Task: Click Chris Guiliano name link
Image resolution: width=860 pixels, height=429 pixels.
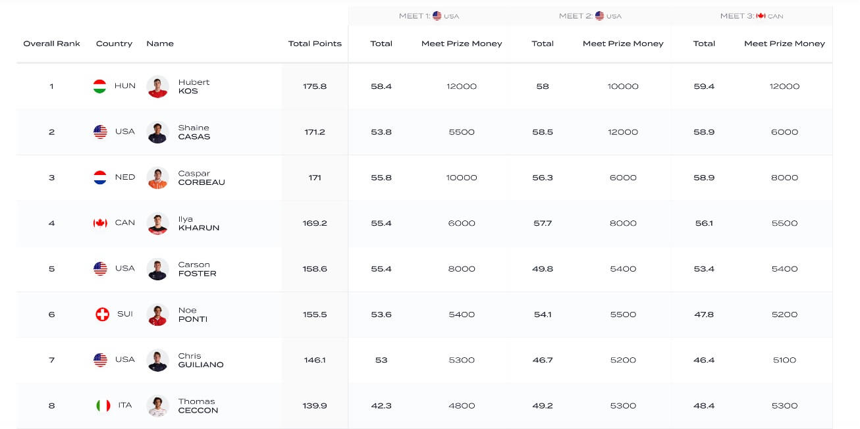Action: (200, 360)
